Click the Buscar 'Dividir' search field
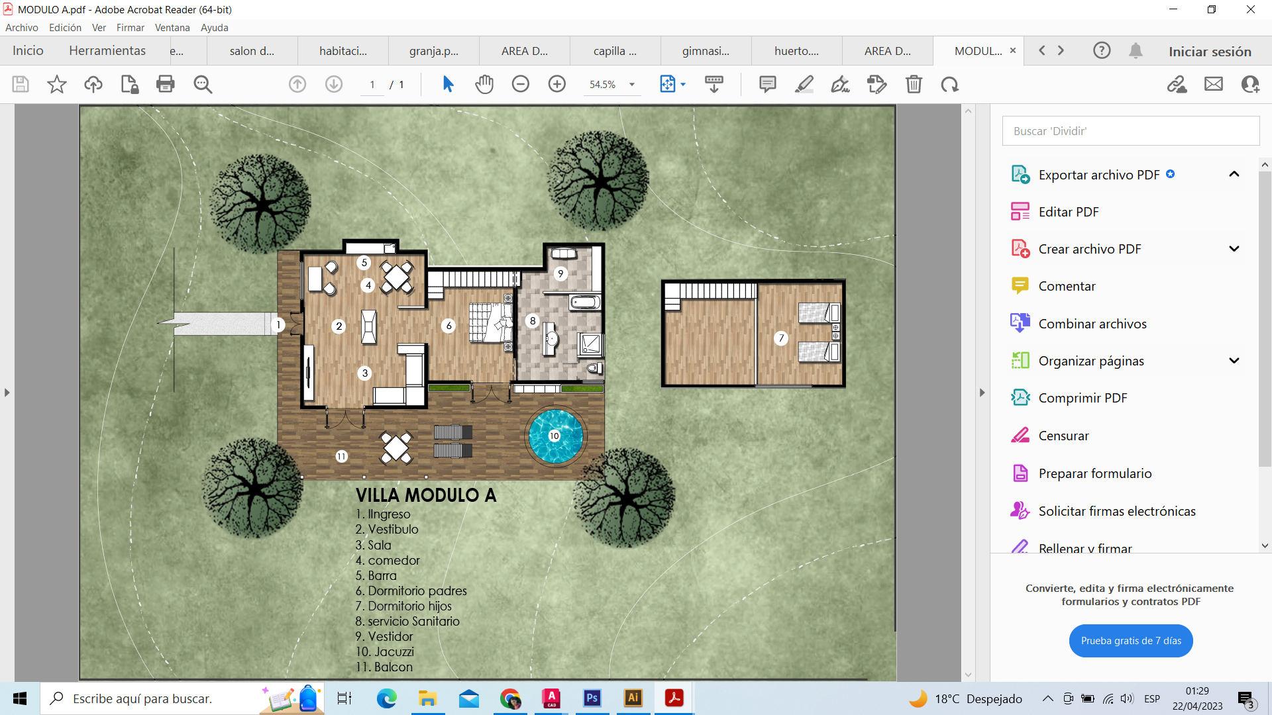 coord(1130,131)
